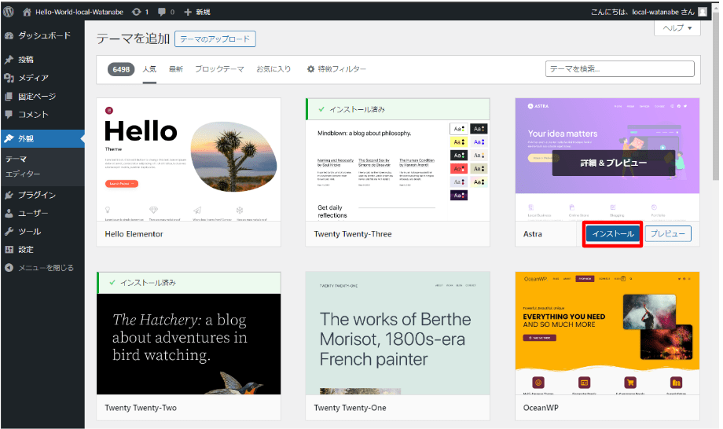Click Twenty Twenty-Two theme name
Image resolution: width=723 pixels, height=429 pixels.
pyautogui.click(x=141, y=408)
